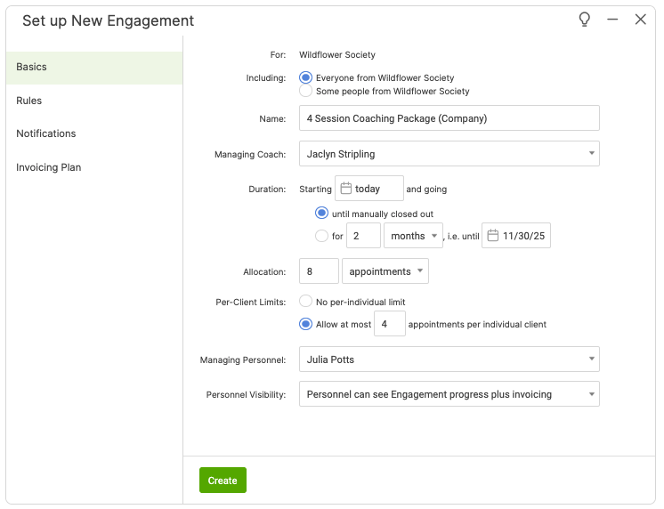
Task: Open the months duration unit dropdown
Action: tap(413, 236)
